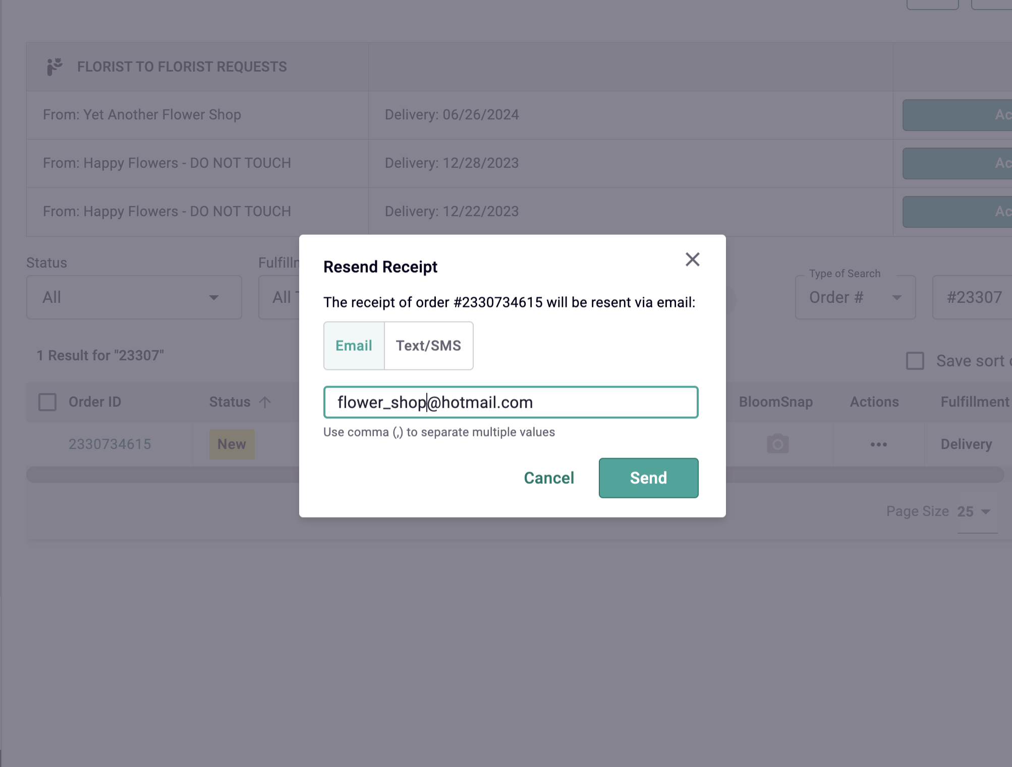The height and width of the screenshot is (767, 1012).
Task: Check the select-all Order ID checkbox
Action: (47, 402)
